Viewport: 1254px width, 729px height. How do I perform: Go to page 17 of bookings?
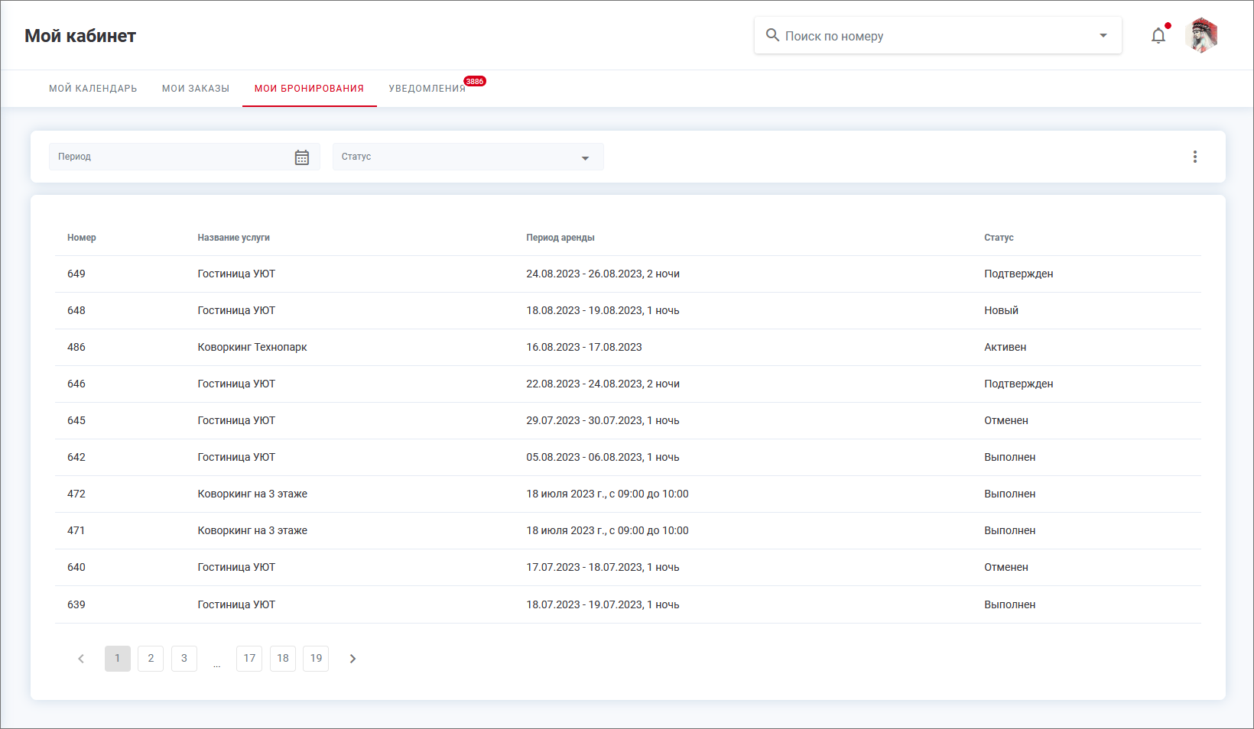click(x=249, y=659)
